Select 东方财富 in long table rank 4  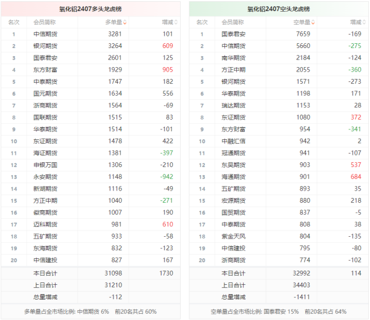pyautogui.click(x=45, y=70)
